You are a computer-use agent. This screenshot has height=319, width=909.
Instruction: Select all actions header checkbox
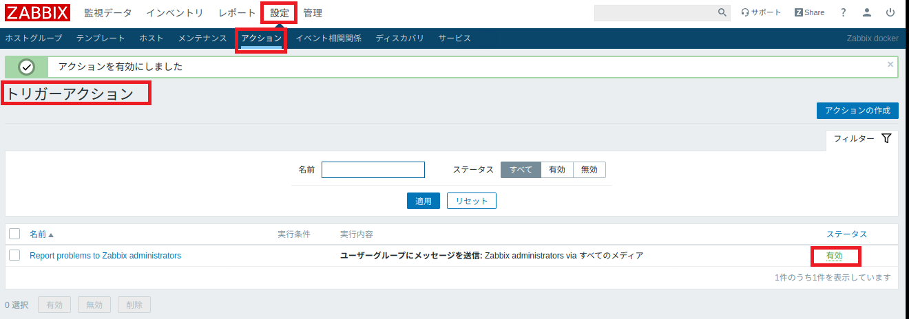(x=14, y=234)
